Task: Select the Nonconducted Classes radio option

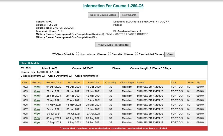Action: [77, 54]
